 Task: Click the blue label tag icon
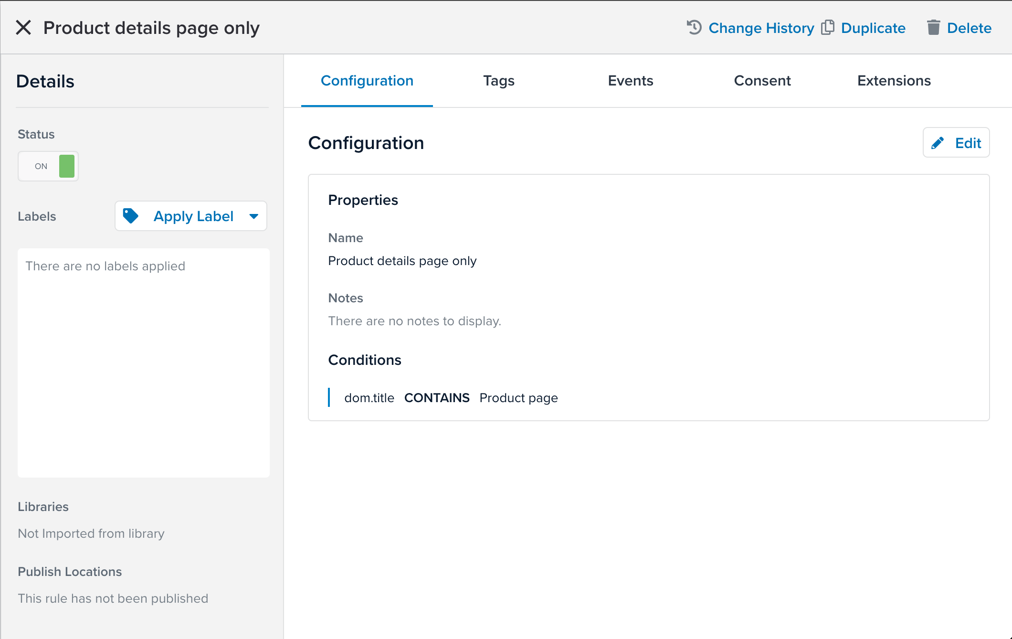coord(130,216)
